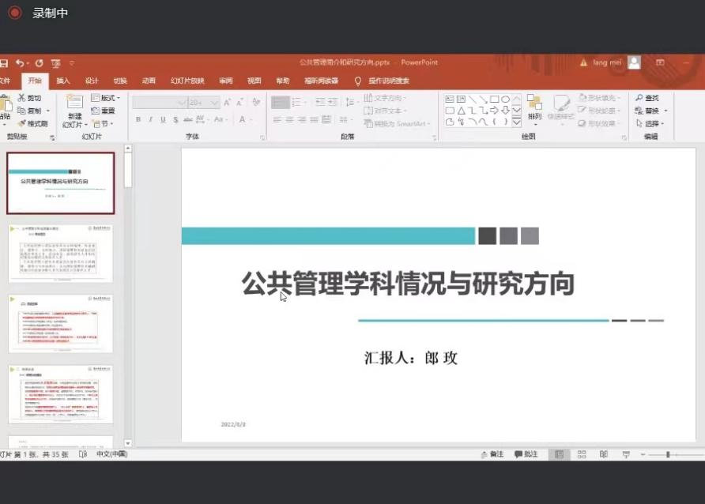Toggle Bold formatting button
Screen dimensions: 705x504
click(x=138, y=120)
